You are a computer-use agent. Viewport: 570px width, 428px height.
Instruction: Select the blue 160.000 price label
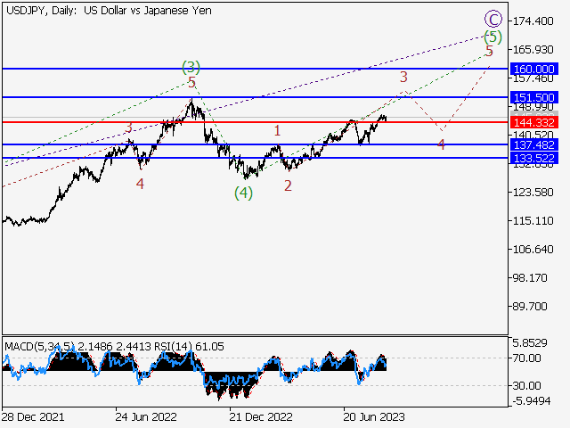pos(534,69)
